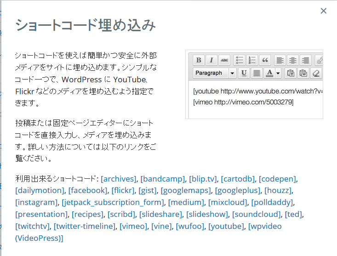Open the text color dropdown arrow
The height and width of the screenshot is (256, 337).
point(278,73)
